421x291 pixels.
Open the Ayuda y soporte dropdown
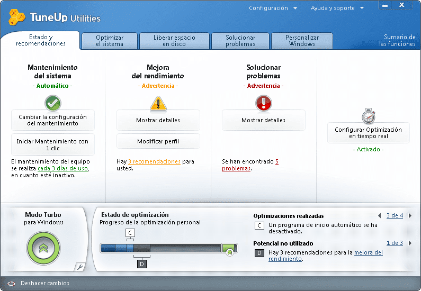337,8
